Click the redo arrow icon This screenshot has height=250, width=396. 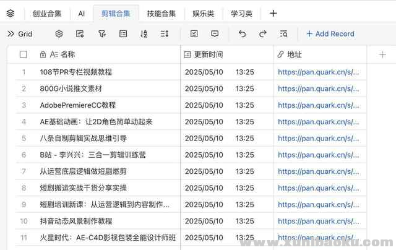point(263,34)
